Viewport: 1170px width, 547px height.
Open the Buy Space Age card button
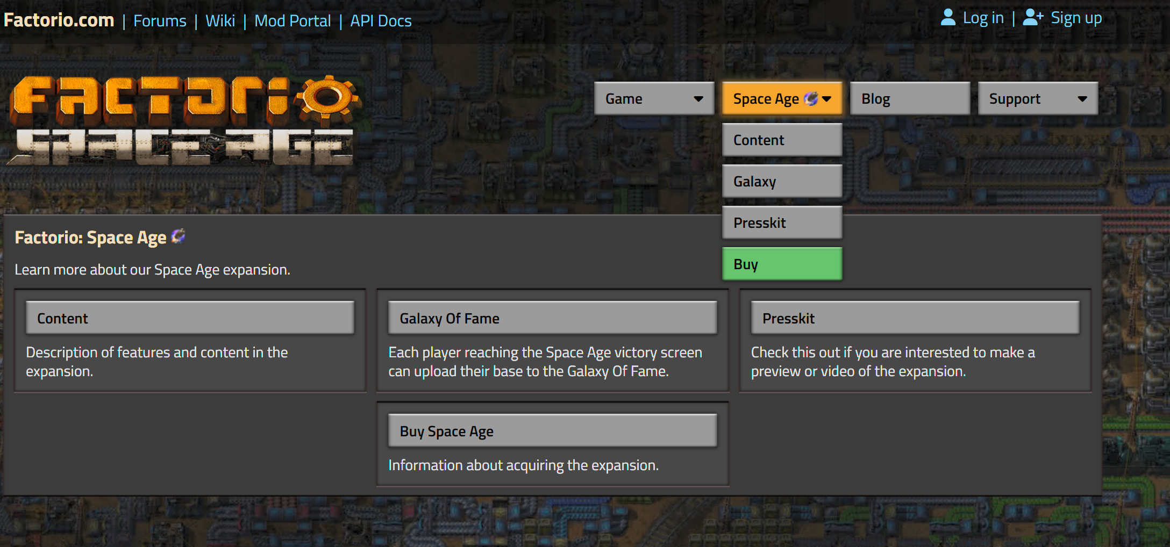(552, 430)
